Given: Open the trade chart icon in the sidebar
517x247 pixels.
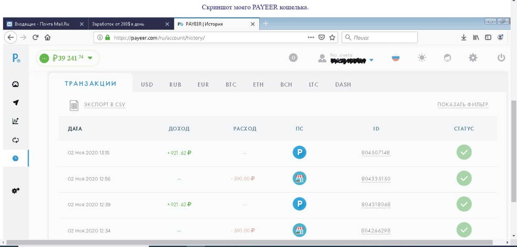Looking at the screenshot, I should [16, 121].
